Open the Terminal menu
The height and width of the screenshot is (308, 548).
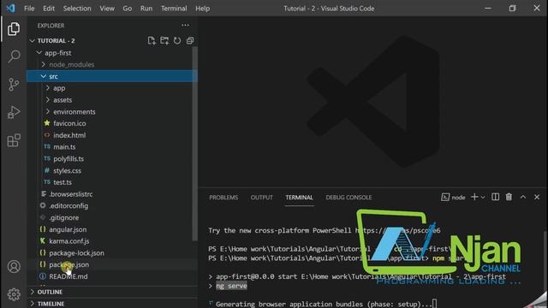pos(174,9)
